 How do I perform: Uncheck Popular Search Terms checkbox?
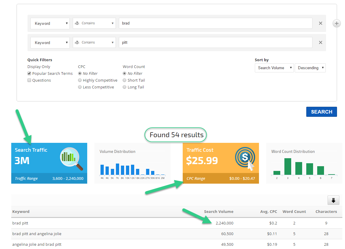(29, 74)
